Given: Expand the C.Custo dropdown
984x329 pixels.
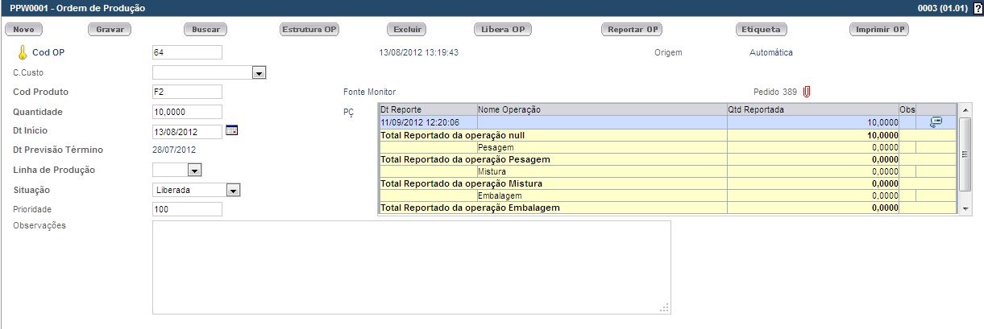Looking at the screenshot, I should 259,73.
